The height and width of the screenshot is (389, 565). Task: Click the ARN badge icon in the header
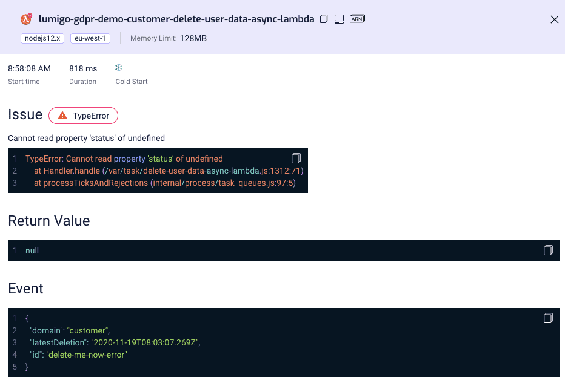click(x=356, y=19)
